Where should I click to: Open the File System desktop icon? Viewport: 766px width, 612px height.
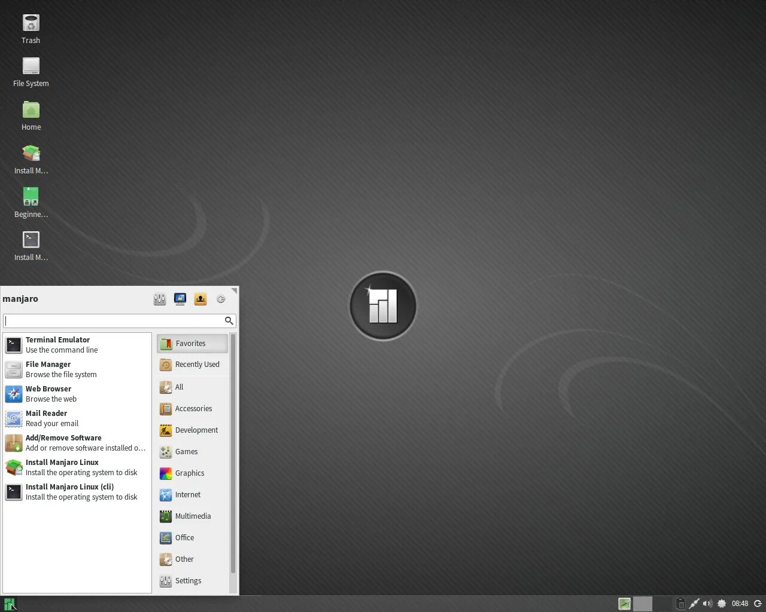tap(31, 72)
